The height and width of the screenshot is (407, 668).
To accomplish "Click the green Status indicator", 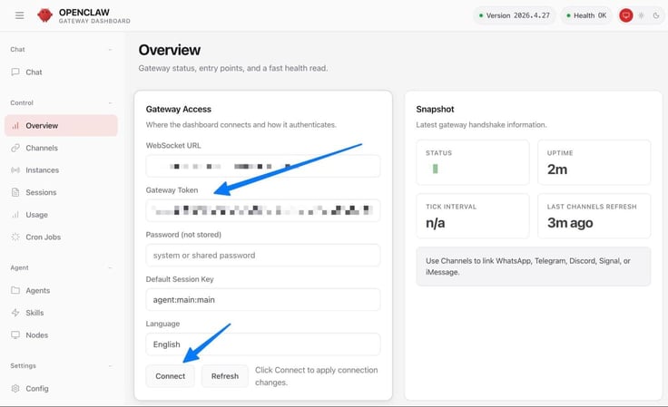I will coord(435,169).
